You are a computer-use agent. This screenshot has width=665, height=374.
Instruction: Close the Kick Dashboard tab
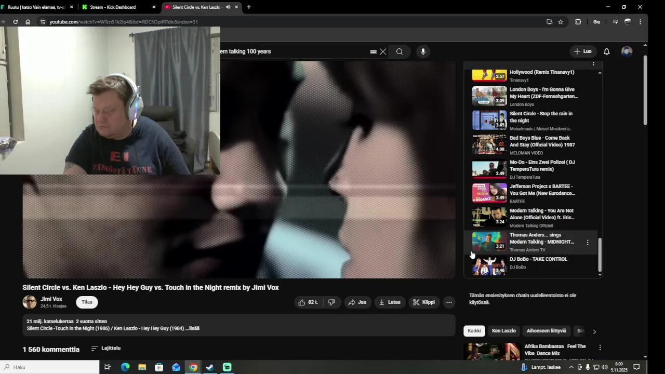click(154, 7)
